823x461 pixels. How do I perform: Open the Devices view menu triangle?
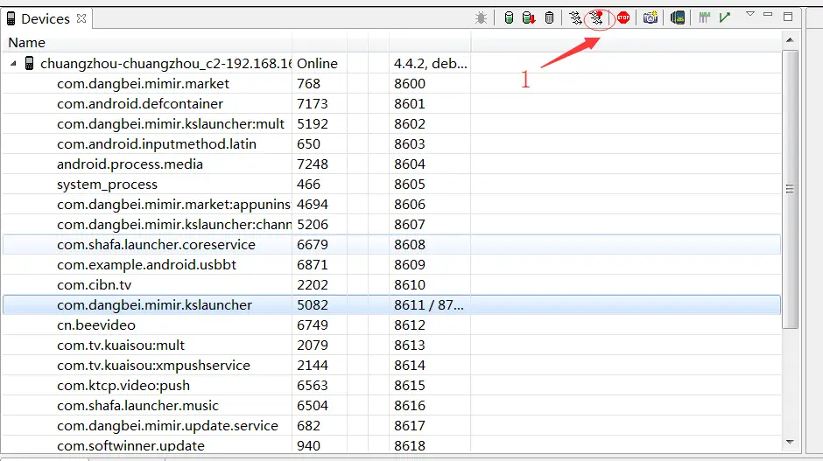coord(750,14)
